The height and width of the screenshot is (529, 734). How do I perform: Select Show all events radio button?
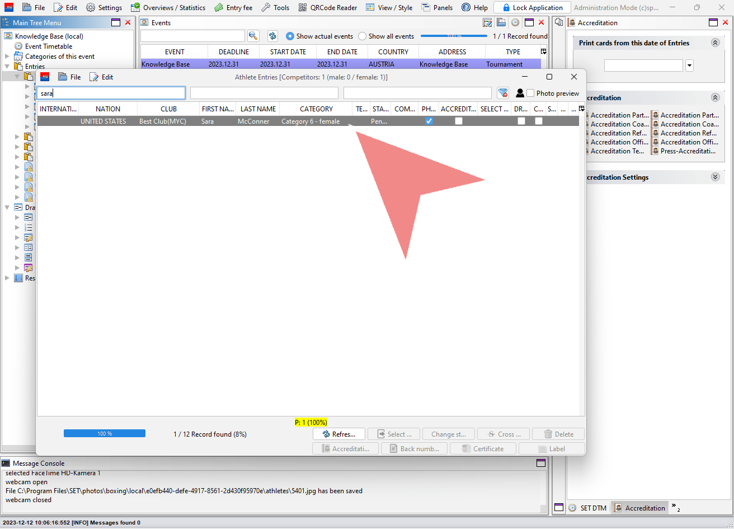[x=363, y=36]
